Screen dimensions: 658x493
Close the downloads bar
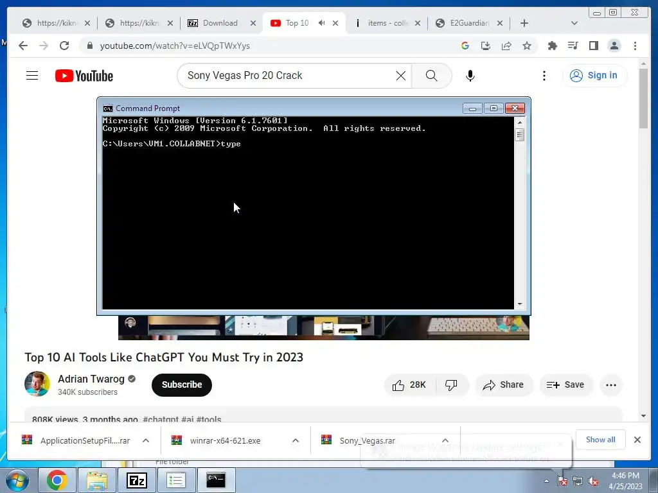[637, 440]
